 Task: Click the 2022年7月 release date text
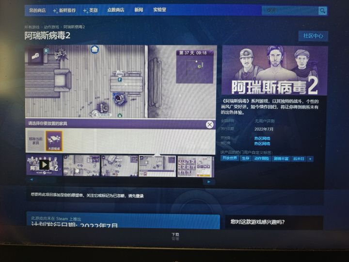click(x=264, y=129)
